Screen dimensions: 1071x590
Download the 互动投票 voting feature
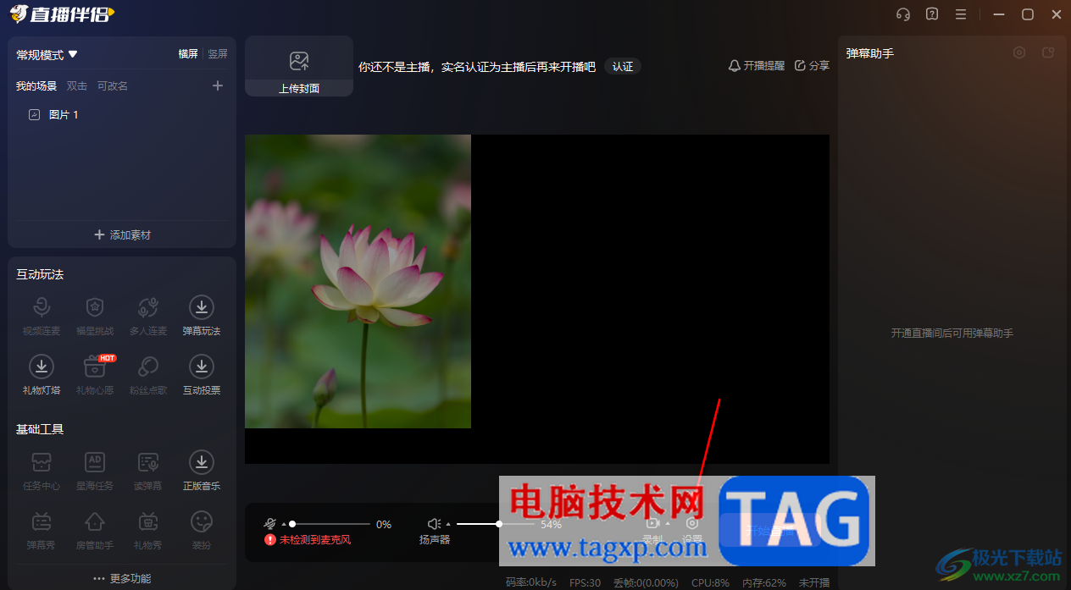click(202, 375)
